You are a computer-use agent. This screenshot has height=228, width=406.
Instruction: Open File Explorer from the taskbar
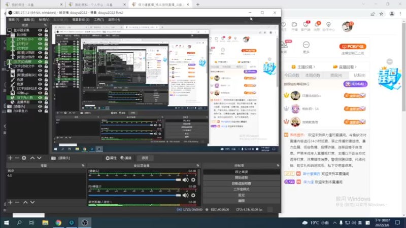[45, 222]
